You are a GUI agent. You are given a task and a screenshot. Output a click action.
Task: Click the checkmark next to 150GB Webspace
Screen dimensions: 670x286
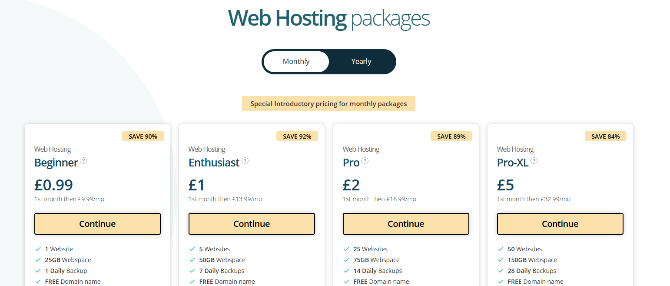click(x=501, y=260)
